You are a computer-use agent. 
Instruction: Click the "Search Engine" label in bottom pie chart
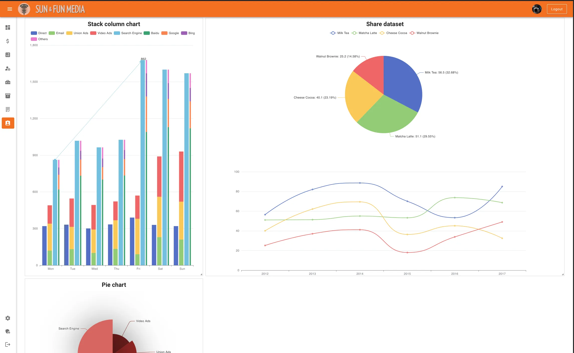69,329
